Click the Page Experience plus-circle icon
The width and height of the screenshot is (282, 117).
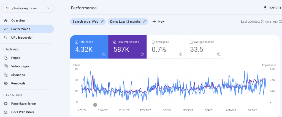click(x=6, y=104)
